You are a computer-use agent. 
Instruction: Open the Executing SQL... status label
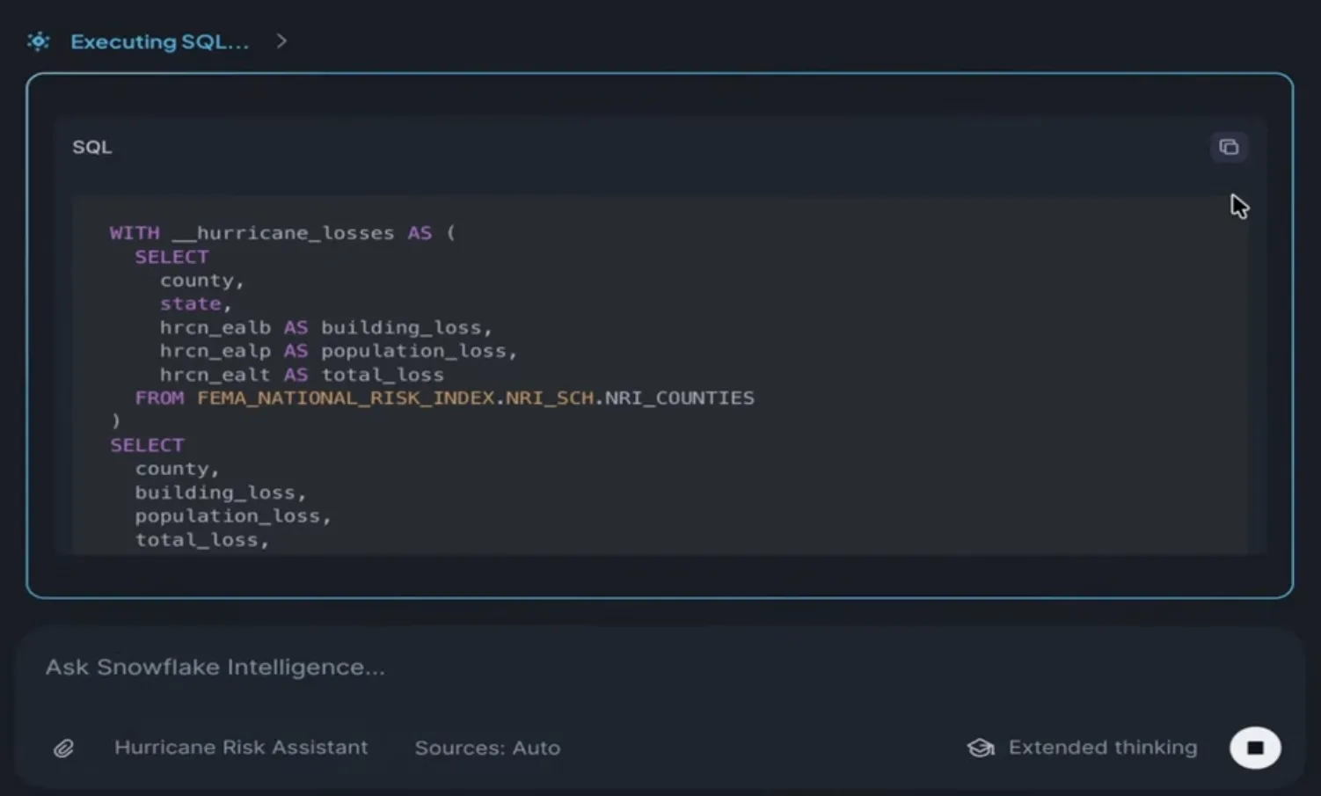[159, 41]
